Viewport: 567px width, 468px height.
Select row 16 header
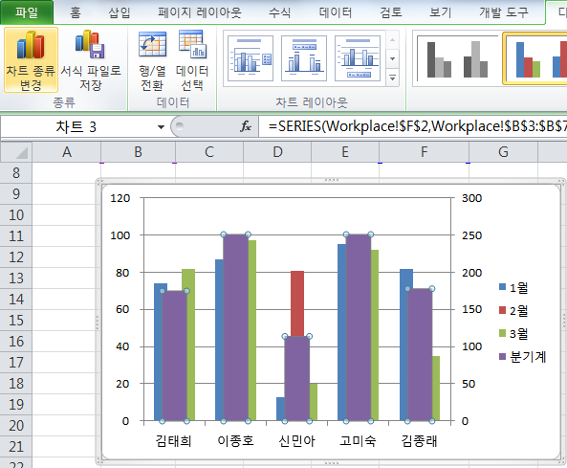click(x=16, y=342)
